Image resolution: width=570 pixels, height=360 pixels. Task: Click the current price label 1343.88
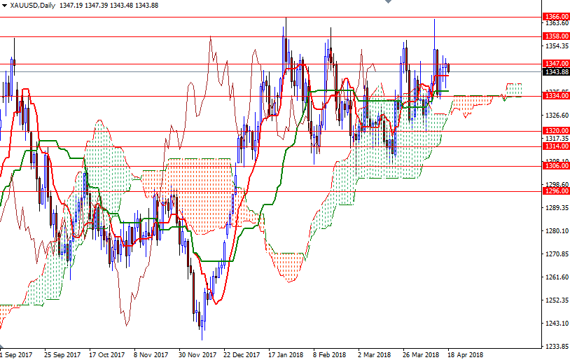[556, 71]
